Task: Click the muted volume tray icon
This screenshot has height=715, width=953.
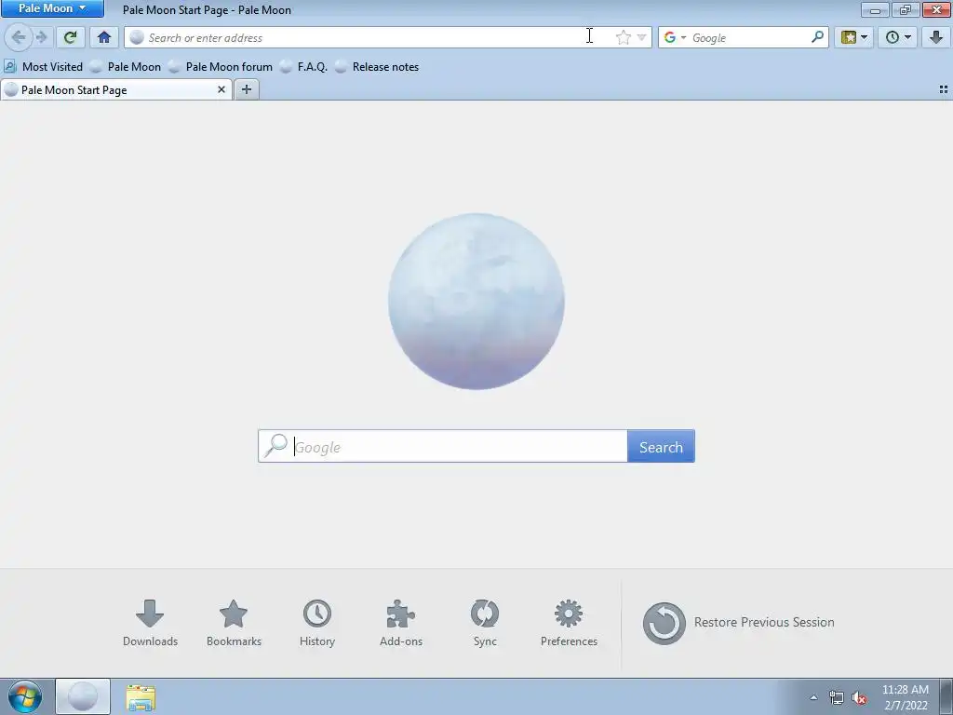Action: click(859, 697)
